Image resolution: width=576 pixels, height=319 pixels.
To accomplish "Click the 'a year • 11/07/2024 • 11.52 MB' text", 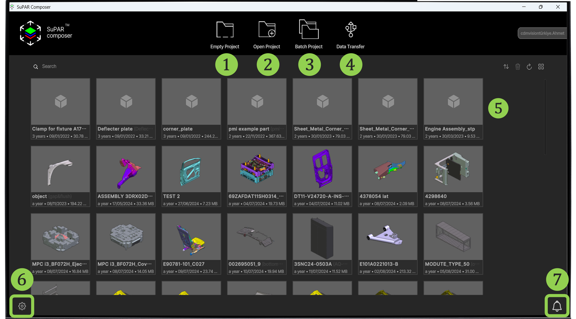I will tap(321, 272).
